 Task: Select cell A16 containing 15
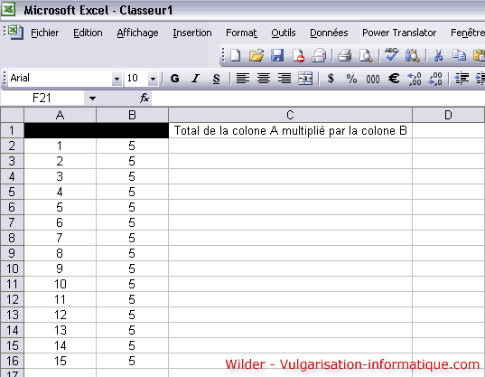[x=60, y=361]
